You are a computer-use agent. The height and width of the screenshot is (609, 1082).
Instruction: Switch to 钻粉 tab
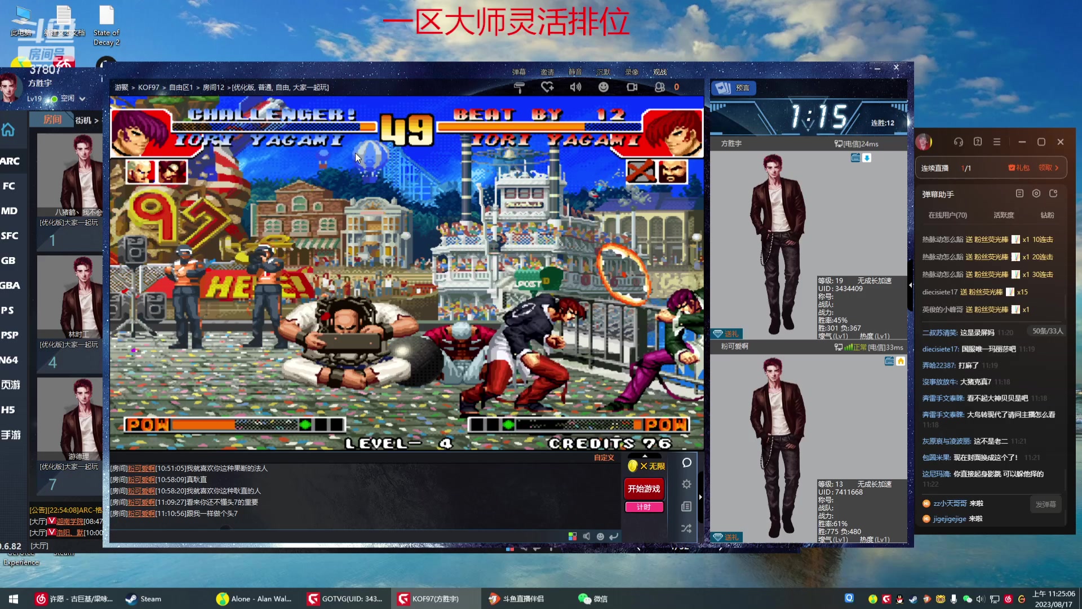click(x=1047, y=215)
